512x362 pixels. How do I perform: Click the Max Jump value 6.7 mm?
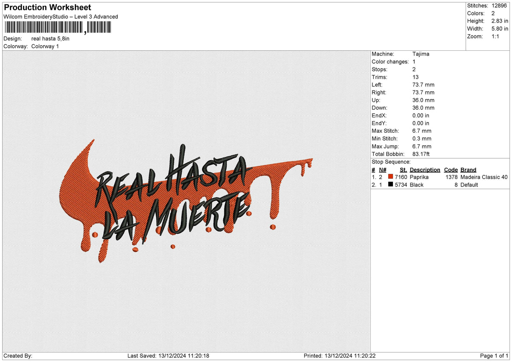click(x=422, y=146)
